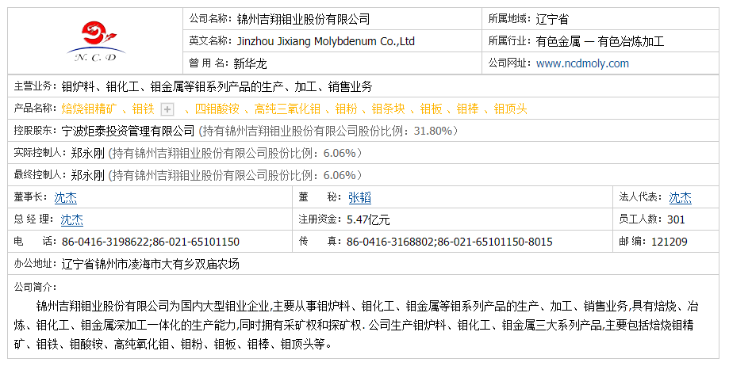Click 郑永刚 in 最终控制人 row
Viewport: 729px width, 370px height.
coord(87,175)
